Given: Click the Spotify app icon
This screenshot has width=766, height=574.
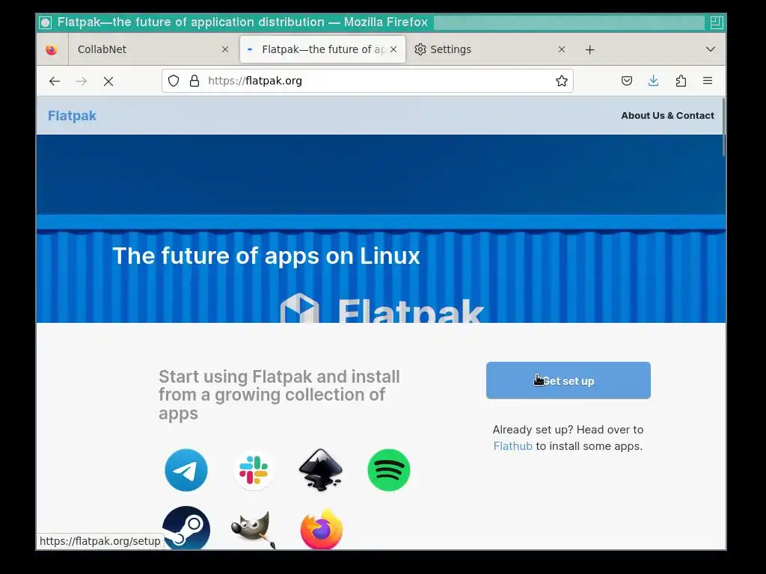Looking at the screenshot, I should coord(389,470).
